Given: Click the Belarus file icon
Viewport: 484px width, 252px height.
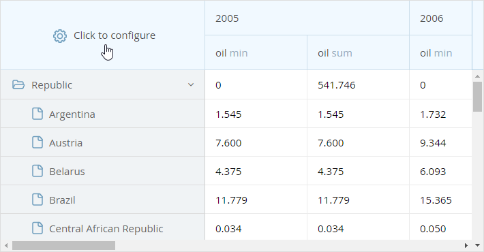Looking at the screenshot, I should pos(37,171).
